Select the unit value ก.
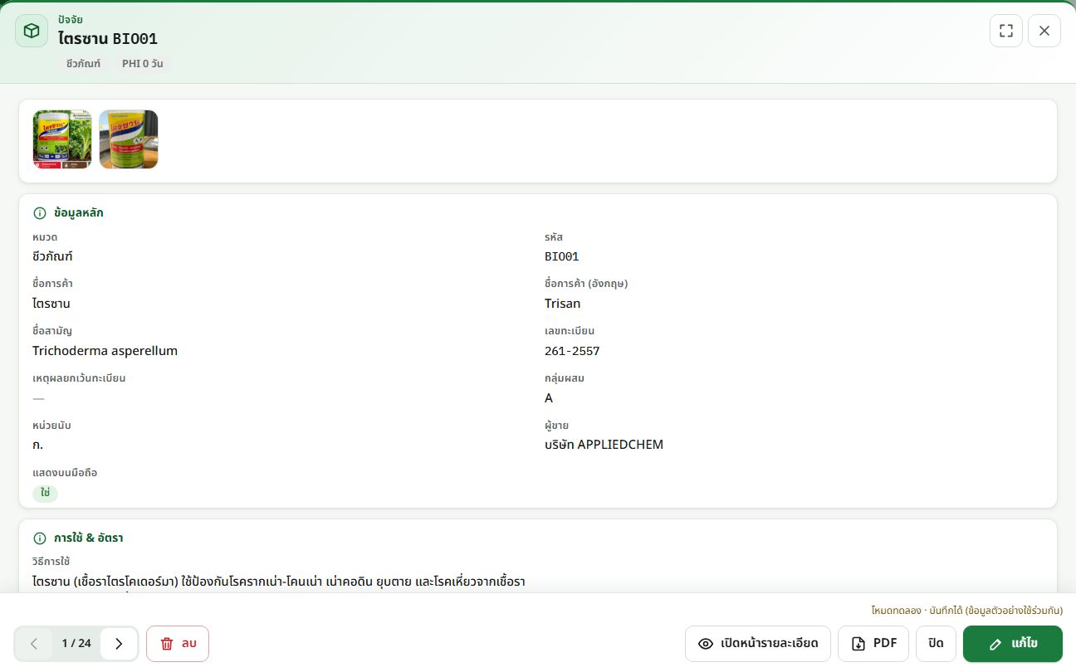The image size is (1076, 672). (38, 445)
